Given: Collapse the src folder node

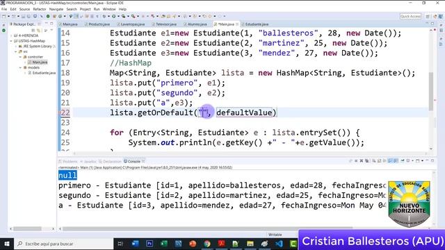Looking at the screenshot, I should 16,51.
